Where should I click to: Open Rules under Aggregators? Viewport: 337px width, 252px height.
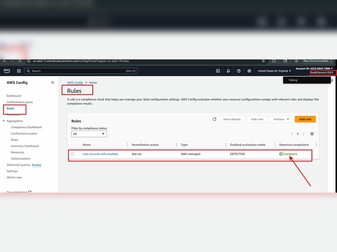14,140
